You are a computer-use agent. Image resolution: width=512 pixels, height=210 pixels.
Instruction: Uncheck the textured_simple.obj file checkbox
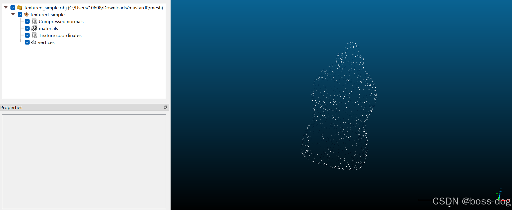coord(13,8)
